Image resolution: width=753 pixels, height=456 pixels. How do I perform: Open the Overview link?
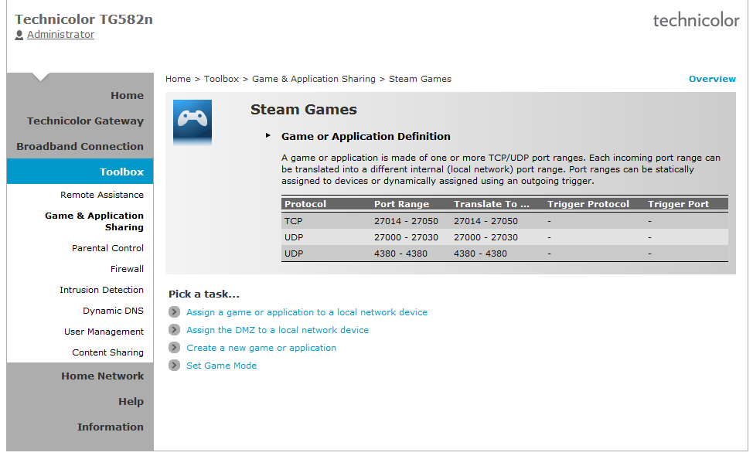click(712, 79)
